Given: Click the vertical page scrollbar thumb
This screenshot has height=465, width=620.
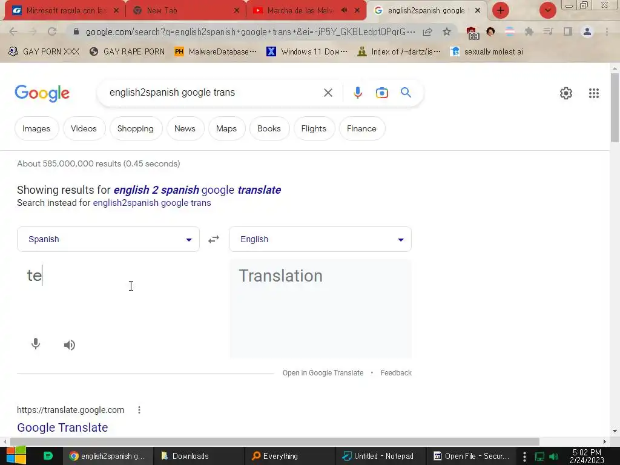Looking at the screenshot, I should (x=615, y=108).
